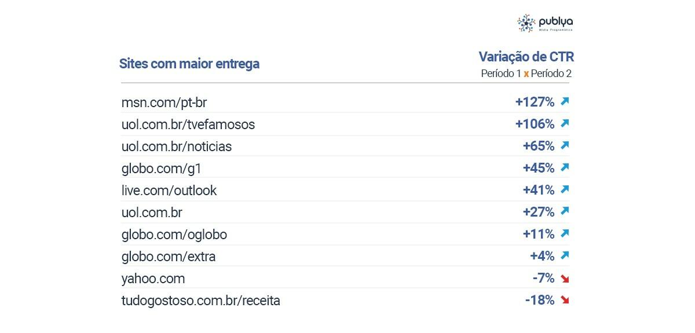Click the tudogostoso.com.br/receita entry

click(200, 301)
